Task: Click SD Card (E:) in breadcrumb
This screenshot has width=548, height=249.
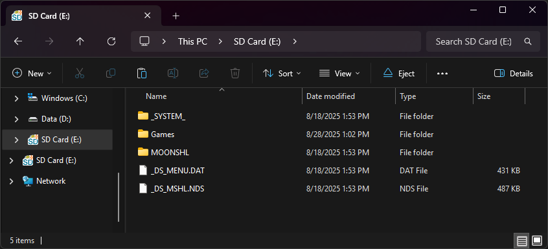Action: tap(257, 41)
